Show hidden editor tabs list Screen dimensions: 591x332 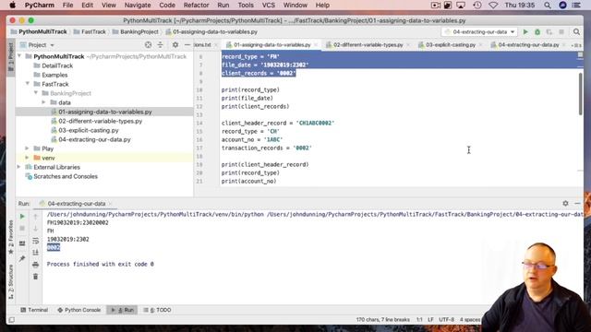[576, 45]
